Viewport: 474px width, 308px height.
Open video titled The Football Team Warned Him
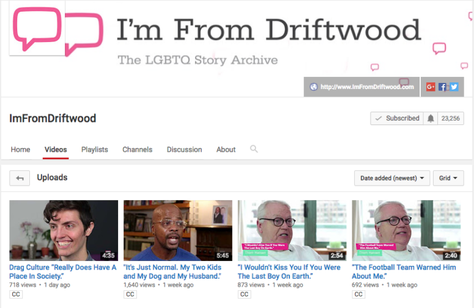404,271
